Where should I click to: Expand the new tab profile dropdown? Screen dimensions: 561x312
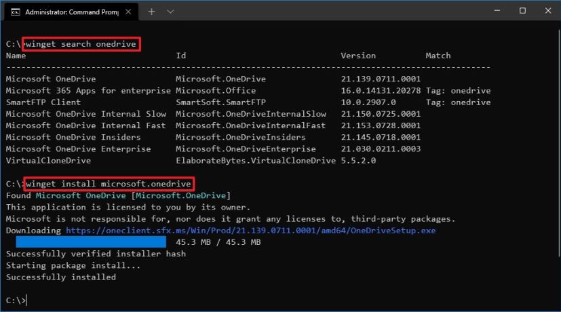(x=170, y=12)
